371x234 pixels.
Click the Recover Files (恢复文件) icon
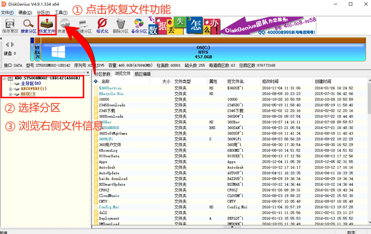click(47, 25)
